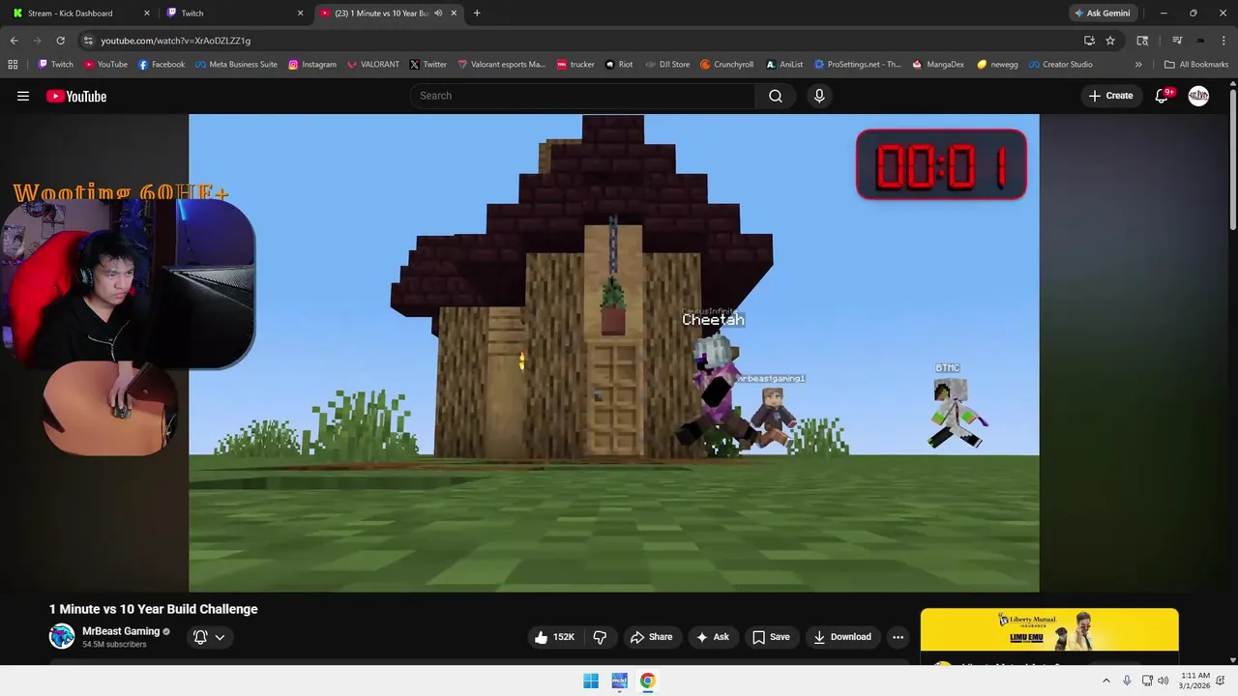
Task: Reload the current page
Action: pos(60,41)
